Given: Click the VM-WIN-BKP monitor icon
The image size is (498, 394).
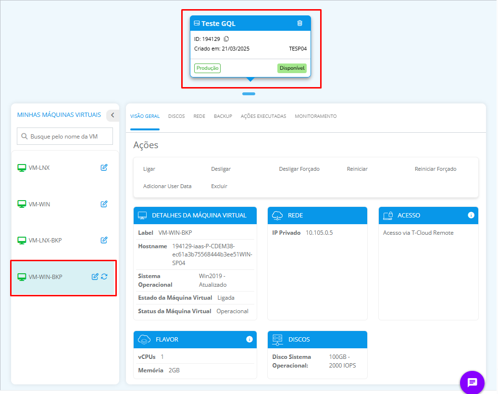Looking at the screenshot, I should tap(22, 277).
